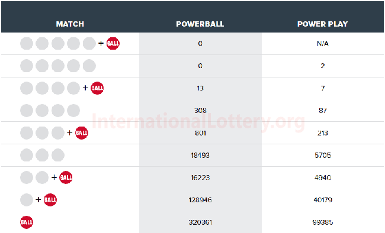Click the POWER PLAY column header
This screenshot has width=385, height=233.
point(322,24)
